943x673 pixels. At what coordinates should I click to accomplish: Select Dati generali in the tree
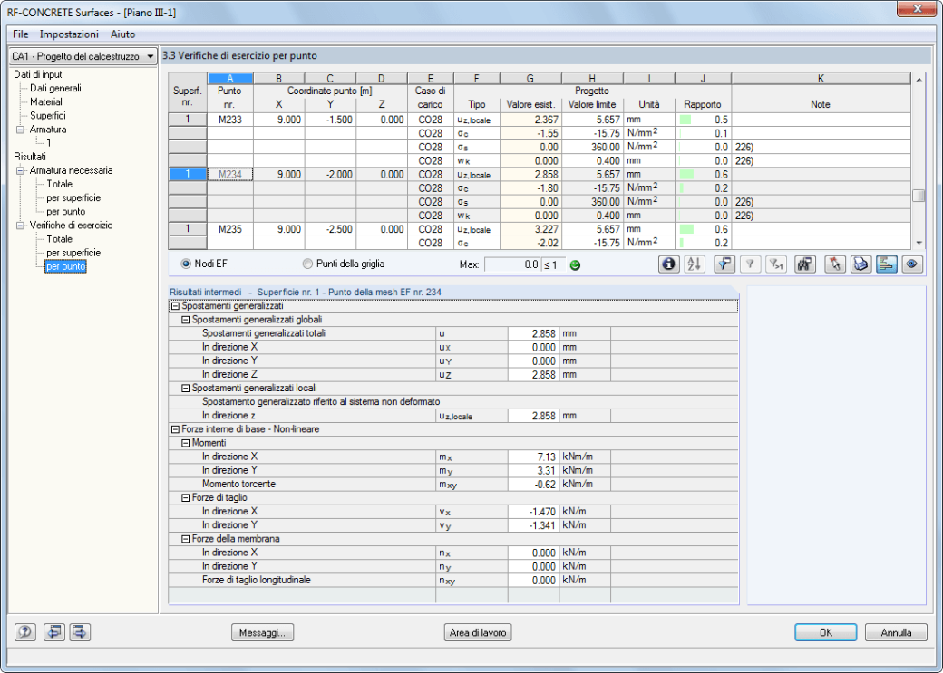point(56,89)
